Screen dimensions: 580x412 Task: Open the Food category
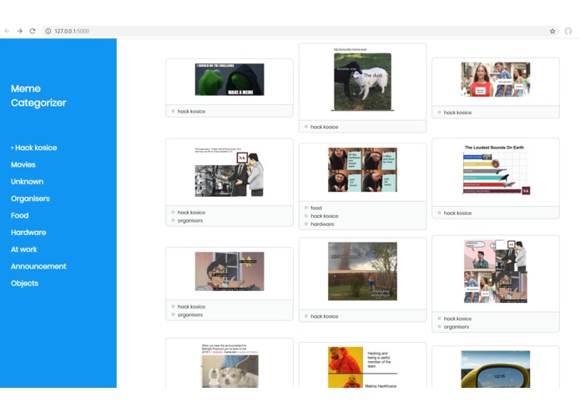click(19, 215)
